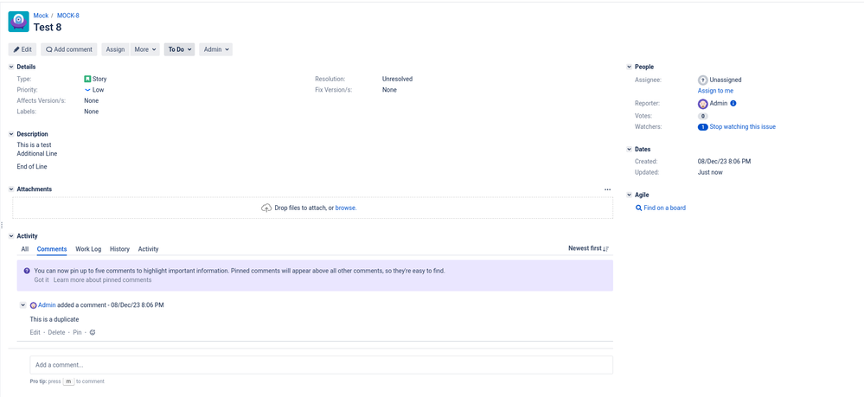Click the Unresolved resolution value
864x397 pixels.
click(x=397, y=79)
